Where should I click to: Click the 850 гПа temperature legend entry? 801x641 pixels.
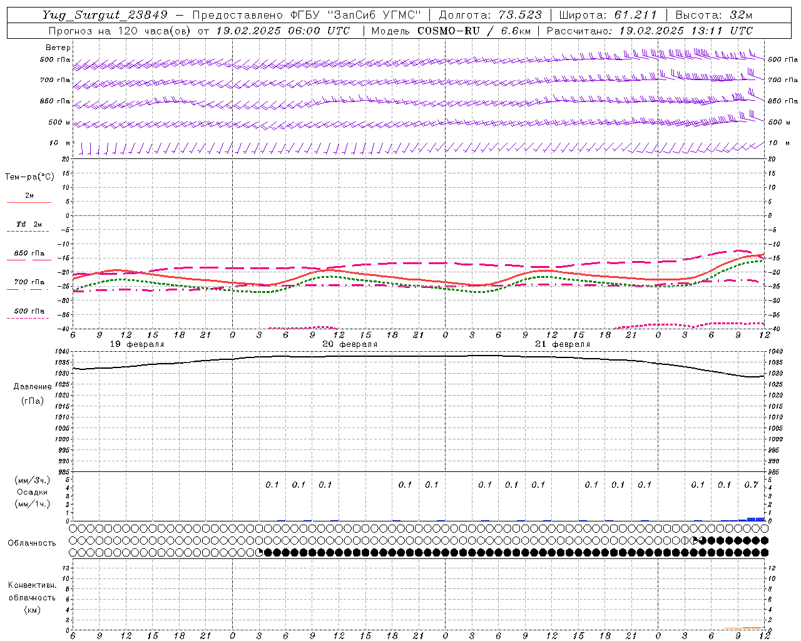click(29, 253)
